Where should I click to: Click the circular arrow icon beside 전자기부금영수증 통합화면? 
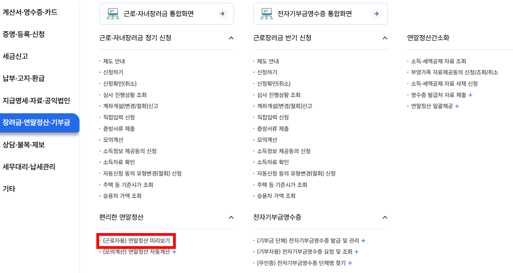coord(376,14)
